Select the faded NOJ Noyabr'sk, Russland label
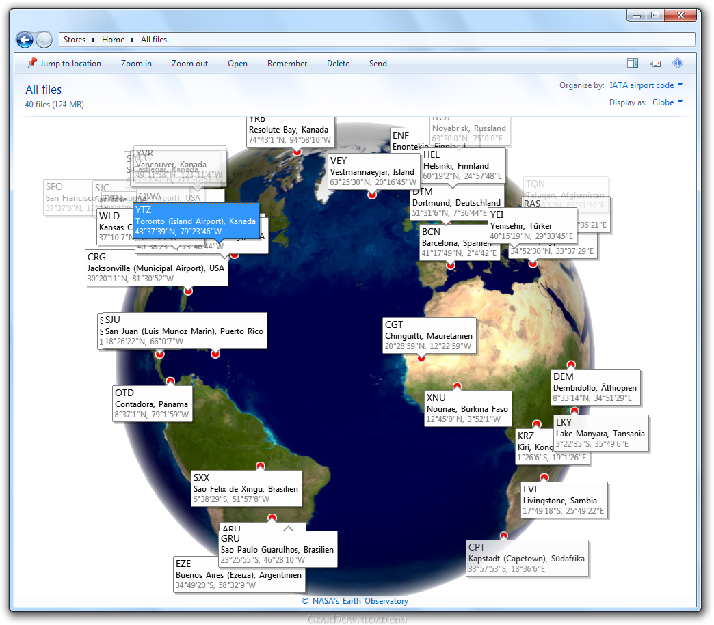This screenshot has width=714, height=625. click(x=469, y=132)
